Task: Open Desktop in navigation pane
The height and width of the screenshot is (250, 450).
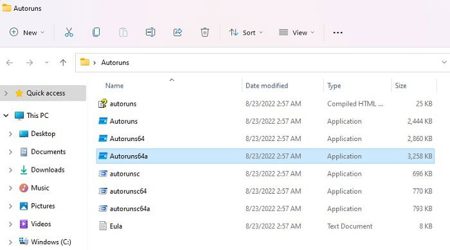Action: pos(43,133)
